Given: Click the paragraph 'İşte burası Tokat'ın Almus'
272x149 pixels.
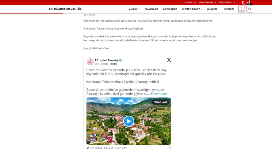Looking at the screenshot, I should point(113,28).
